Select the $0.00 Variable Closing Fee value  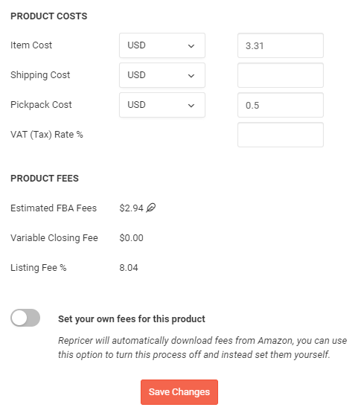[131, 238]
